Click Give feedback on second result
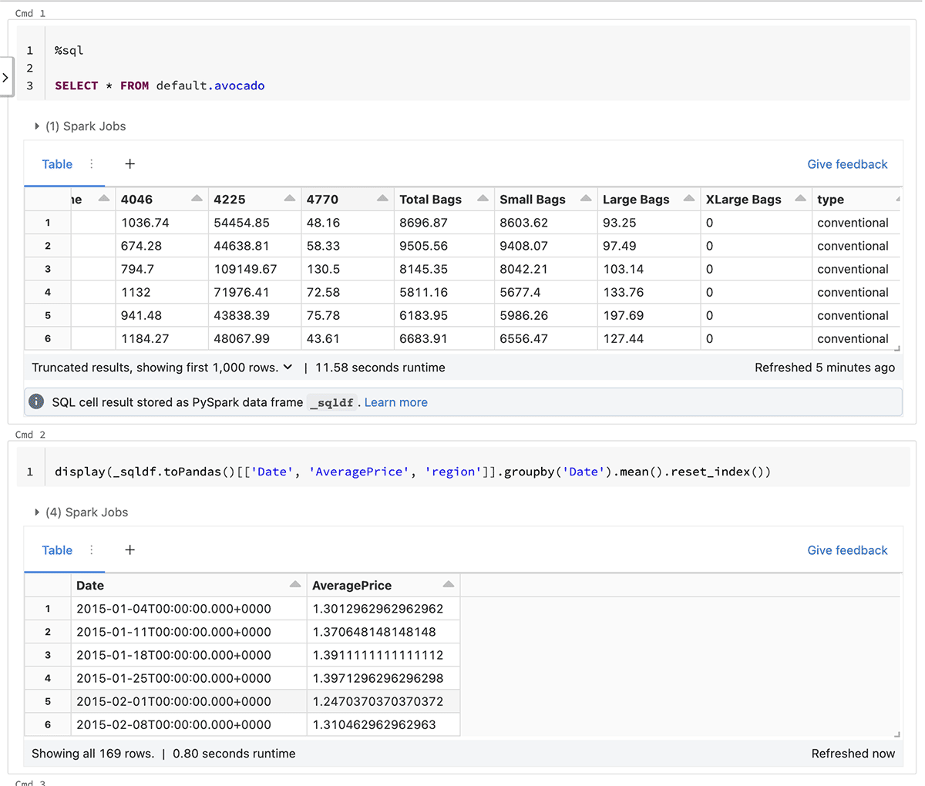The width and height of the screenshot is (925, 786). point(846,550)
